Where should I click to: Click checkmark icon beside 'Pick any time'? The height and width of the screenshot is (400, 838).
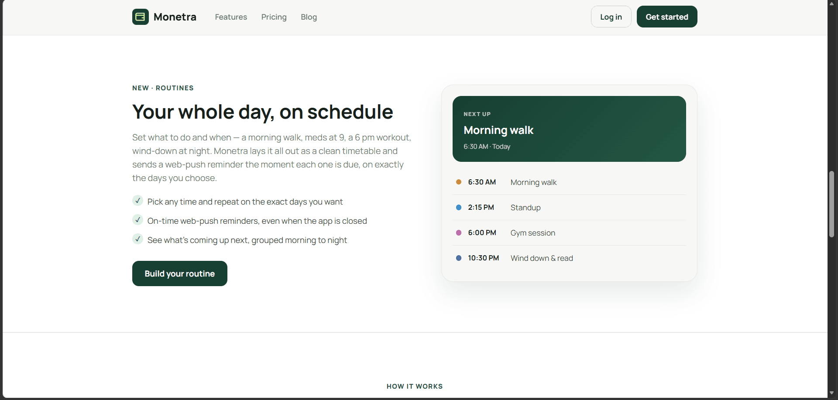pos(137,201)
